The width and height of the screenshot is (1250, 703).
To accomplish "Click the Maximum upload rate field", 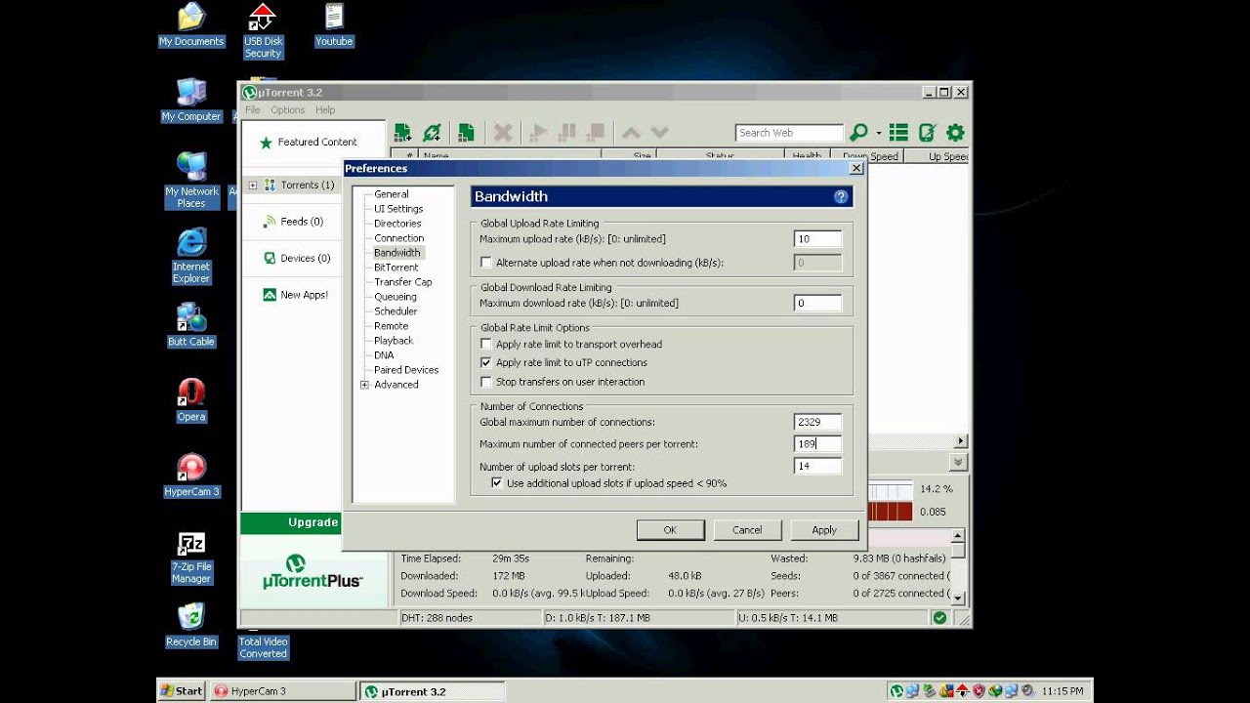I will coord(817,239).
